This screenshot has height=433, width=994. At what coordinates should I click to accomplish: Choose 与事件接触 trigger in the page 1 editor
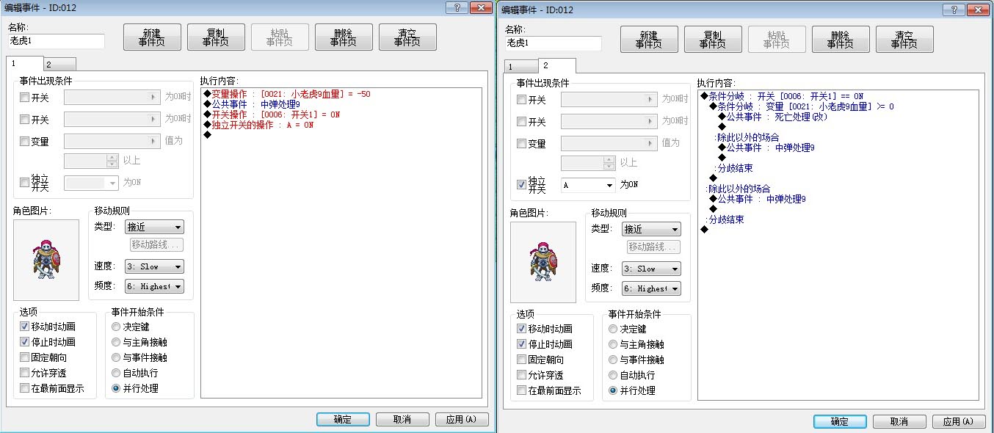[x=116, y=357]
